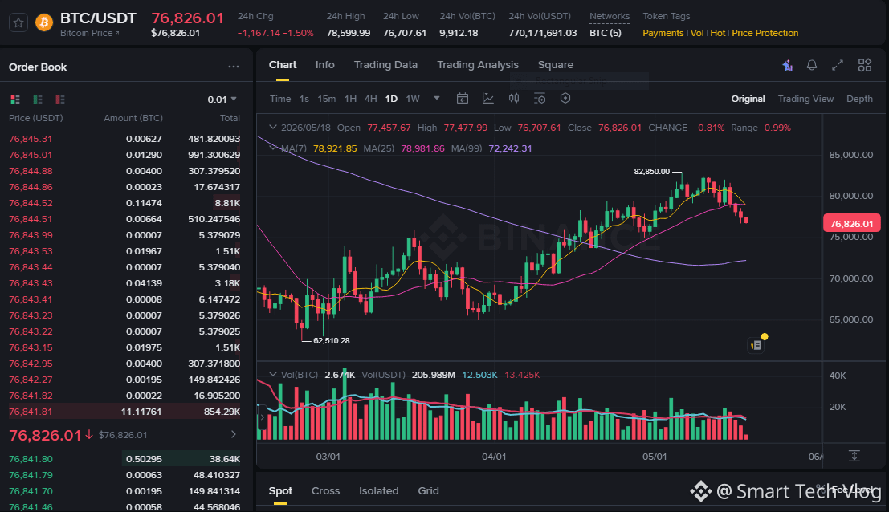Click the hexagon settings icon in chart toolbar
This screenshot has width=889, height=512.
565,99
